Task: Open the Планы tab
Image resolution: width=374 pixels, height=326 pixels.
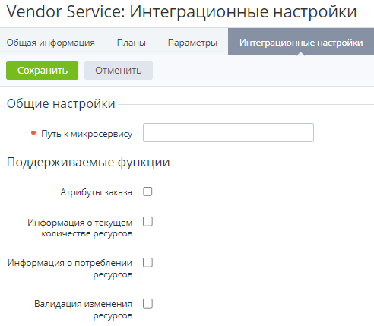Action: [132, 43]
